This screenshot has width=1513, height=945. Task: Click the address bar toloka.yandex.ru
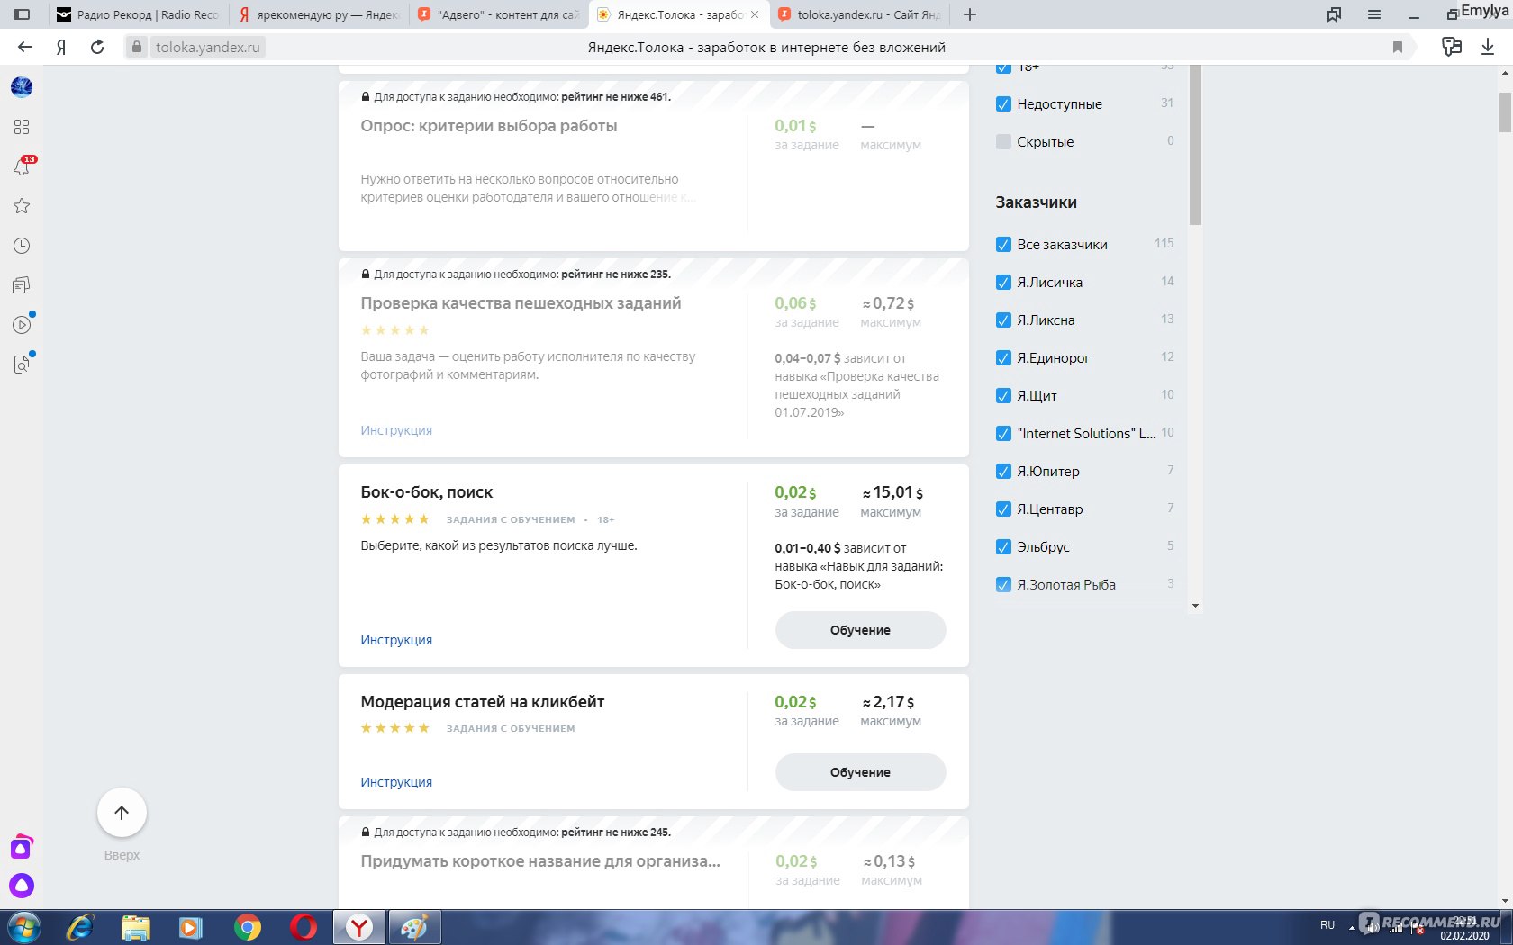(x=207, y=47)
